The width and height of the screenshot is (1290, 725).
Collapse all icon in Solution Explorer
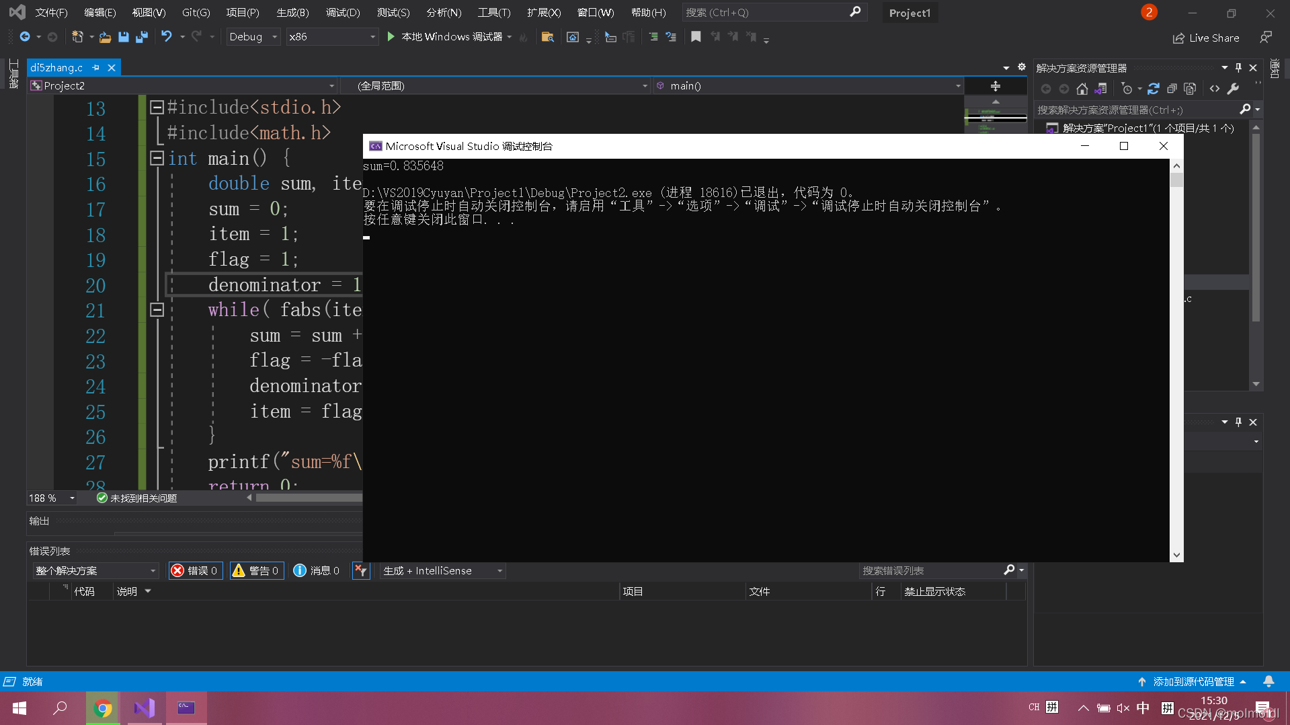click(1172, 89)
